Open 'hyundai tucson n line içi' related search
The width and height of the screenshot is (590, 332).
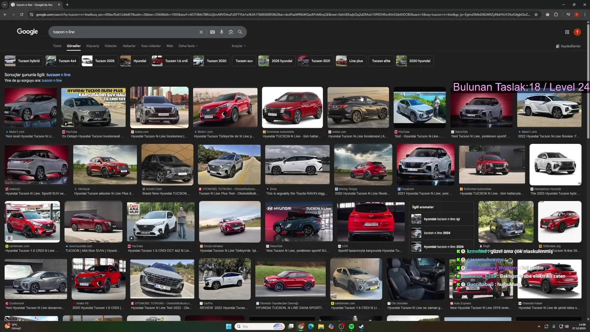(x=442, y=219)
